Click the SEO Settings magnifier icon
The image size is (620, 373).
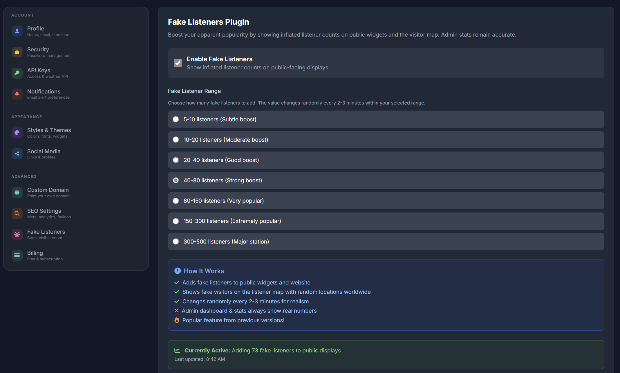17,213
